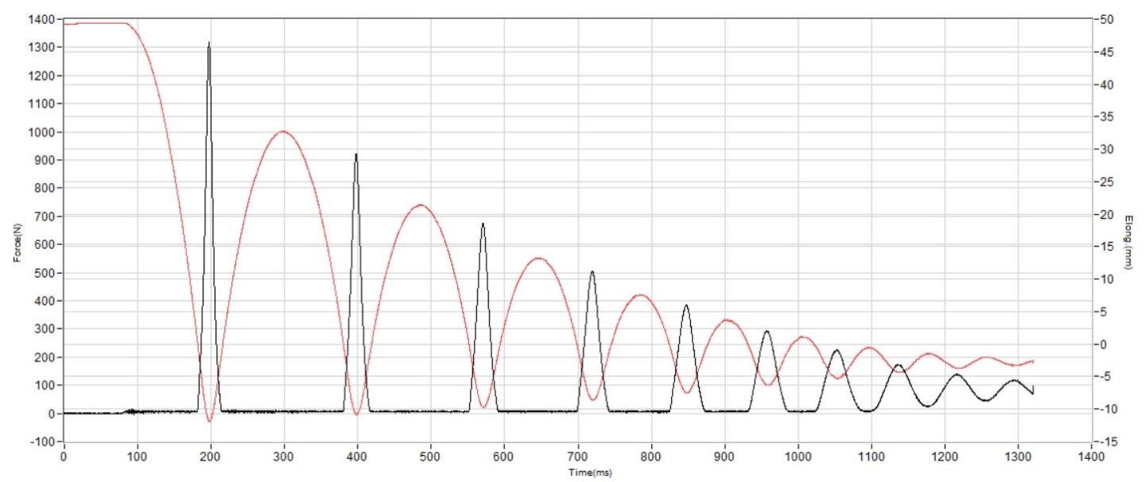This screenshot has height=482, width=1145.
Task: Click the red plateau at the start of the plot
Action: (95, 23)
